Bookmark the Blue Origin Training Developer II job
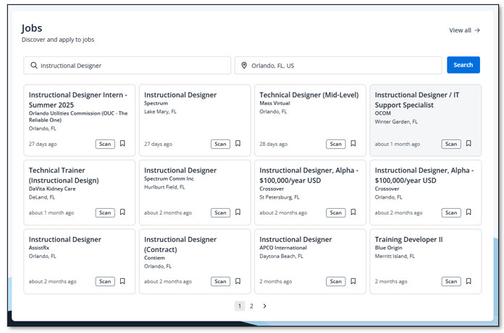The width and height of the screenshot is (504, 333). (x=469, y=281)
